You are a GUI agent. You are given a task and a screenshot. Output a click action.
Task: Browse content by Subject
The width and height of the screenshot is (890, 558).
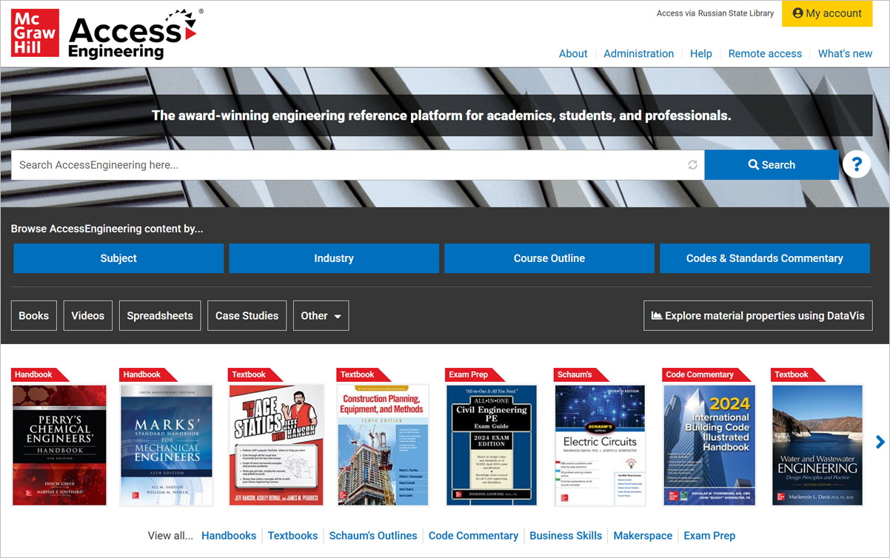(118, 258)
